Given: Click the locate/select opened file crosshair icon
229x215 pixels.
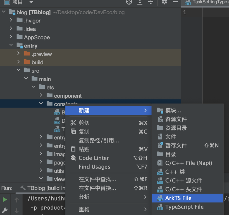Looking at the screenshot, I should [x=129, y=2].
